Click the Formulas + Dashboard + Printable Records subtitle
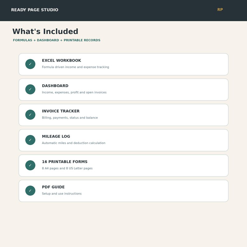Screen dimensions: 247x247 click(57, 40)
